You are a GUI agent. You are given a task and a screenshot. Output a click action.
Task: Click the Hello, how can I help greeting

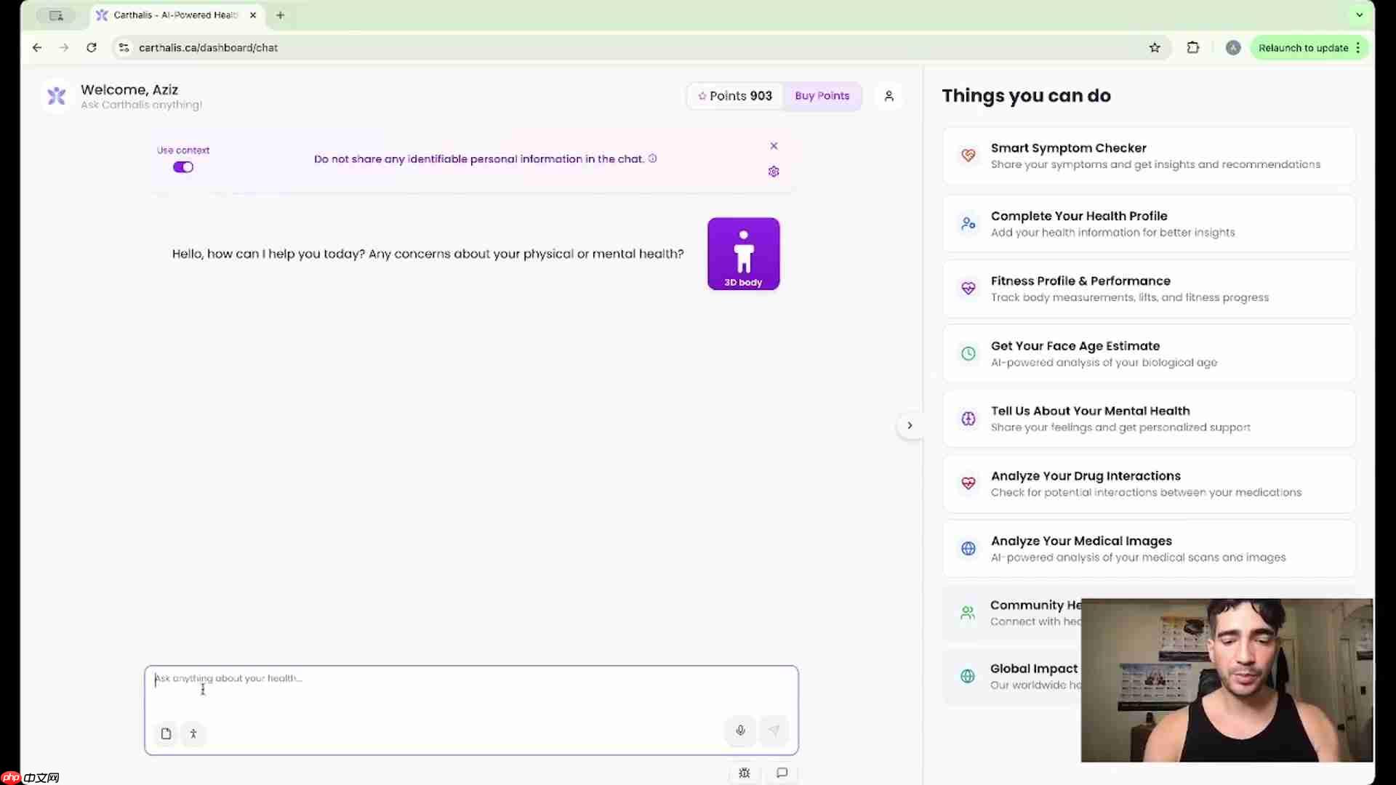[428, 254]
